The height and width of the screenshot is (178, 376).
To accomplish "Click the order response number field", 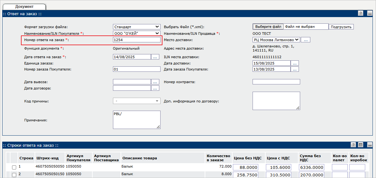I will coord(137,40).
